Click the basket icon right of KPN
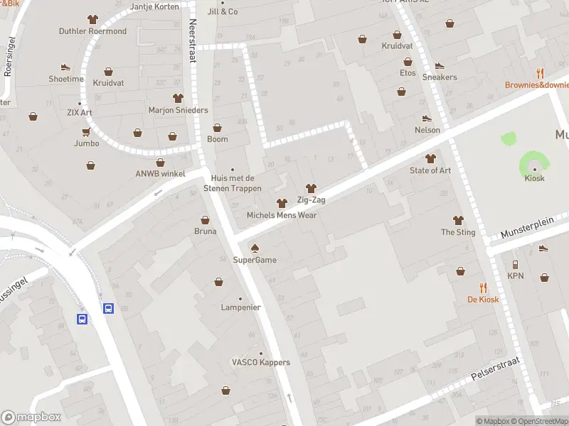Screen dimensions: 569x426 (x=544, y=278)
